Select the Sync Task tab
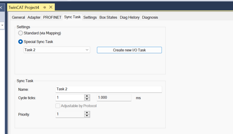 click(72, 17)
